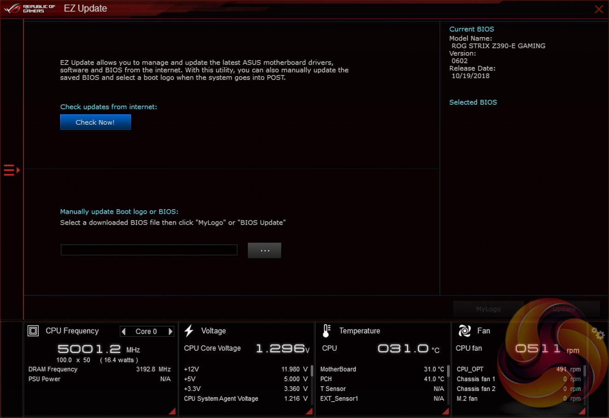This screenshot has height=418, width=609.
Task: Click the M.2 fan row
Action: click(519, 399)
